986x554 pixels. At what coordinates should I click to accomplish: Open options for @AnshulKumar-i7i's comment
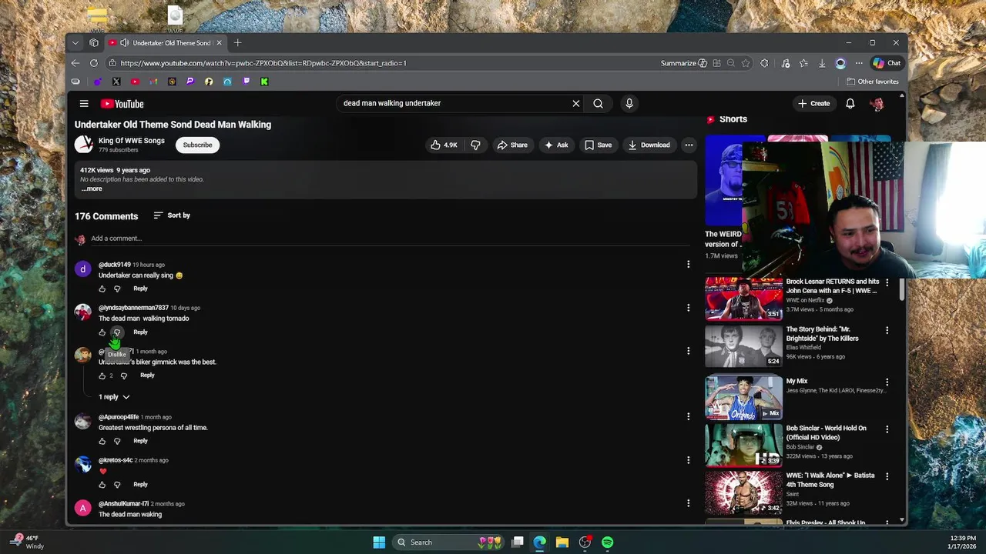coord(688,503)
